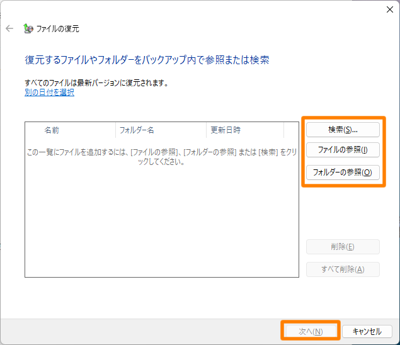Image resolution: width=400 pixels, height=345 pixels.
Task: Click the フォルダーの参照(O) button
Action: (343, 172)
